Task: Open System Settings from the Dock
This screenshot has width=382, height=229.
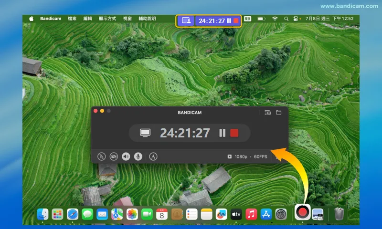Action: click(281, 214)
